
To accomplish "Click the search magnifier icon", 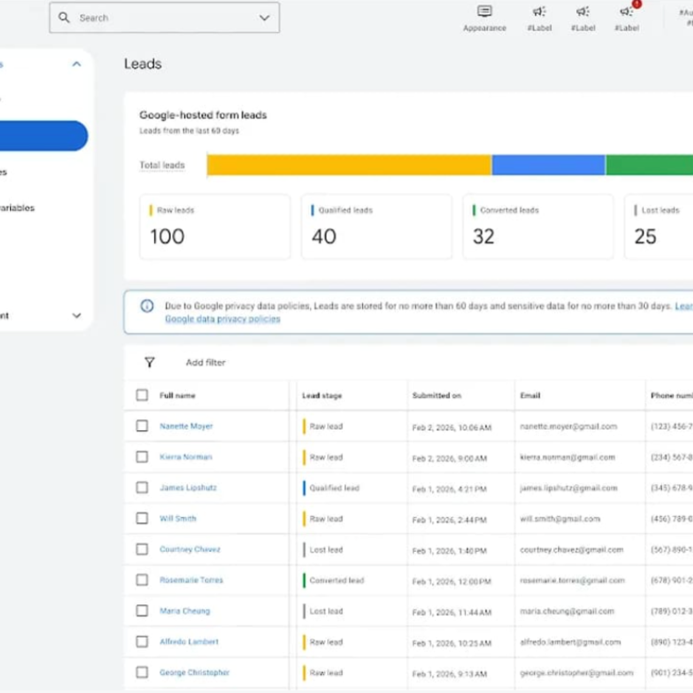I will [64, 18].
